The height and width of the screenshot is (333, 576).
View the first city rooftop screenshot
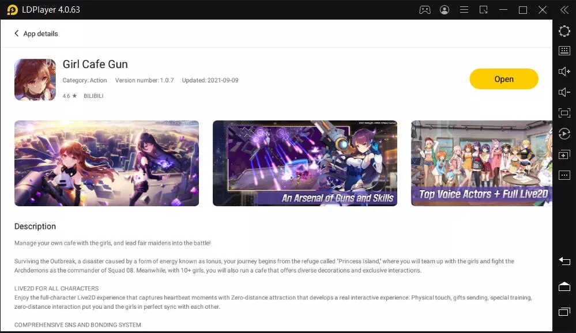point(107,164)
